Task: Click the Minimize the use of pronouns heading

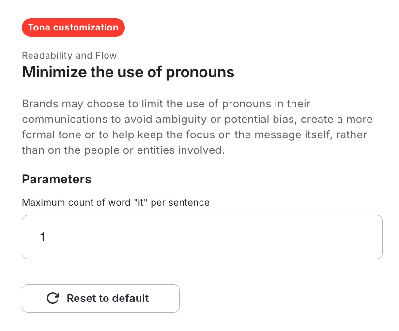Action: [x=128, y=73]
